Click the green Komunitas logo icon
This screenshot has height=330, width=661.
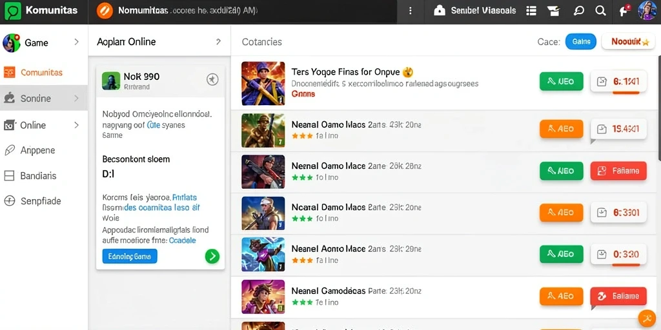[13, 11]
